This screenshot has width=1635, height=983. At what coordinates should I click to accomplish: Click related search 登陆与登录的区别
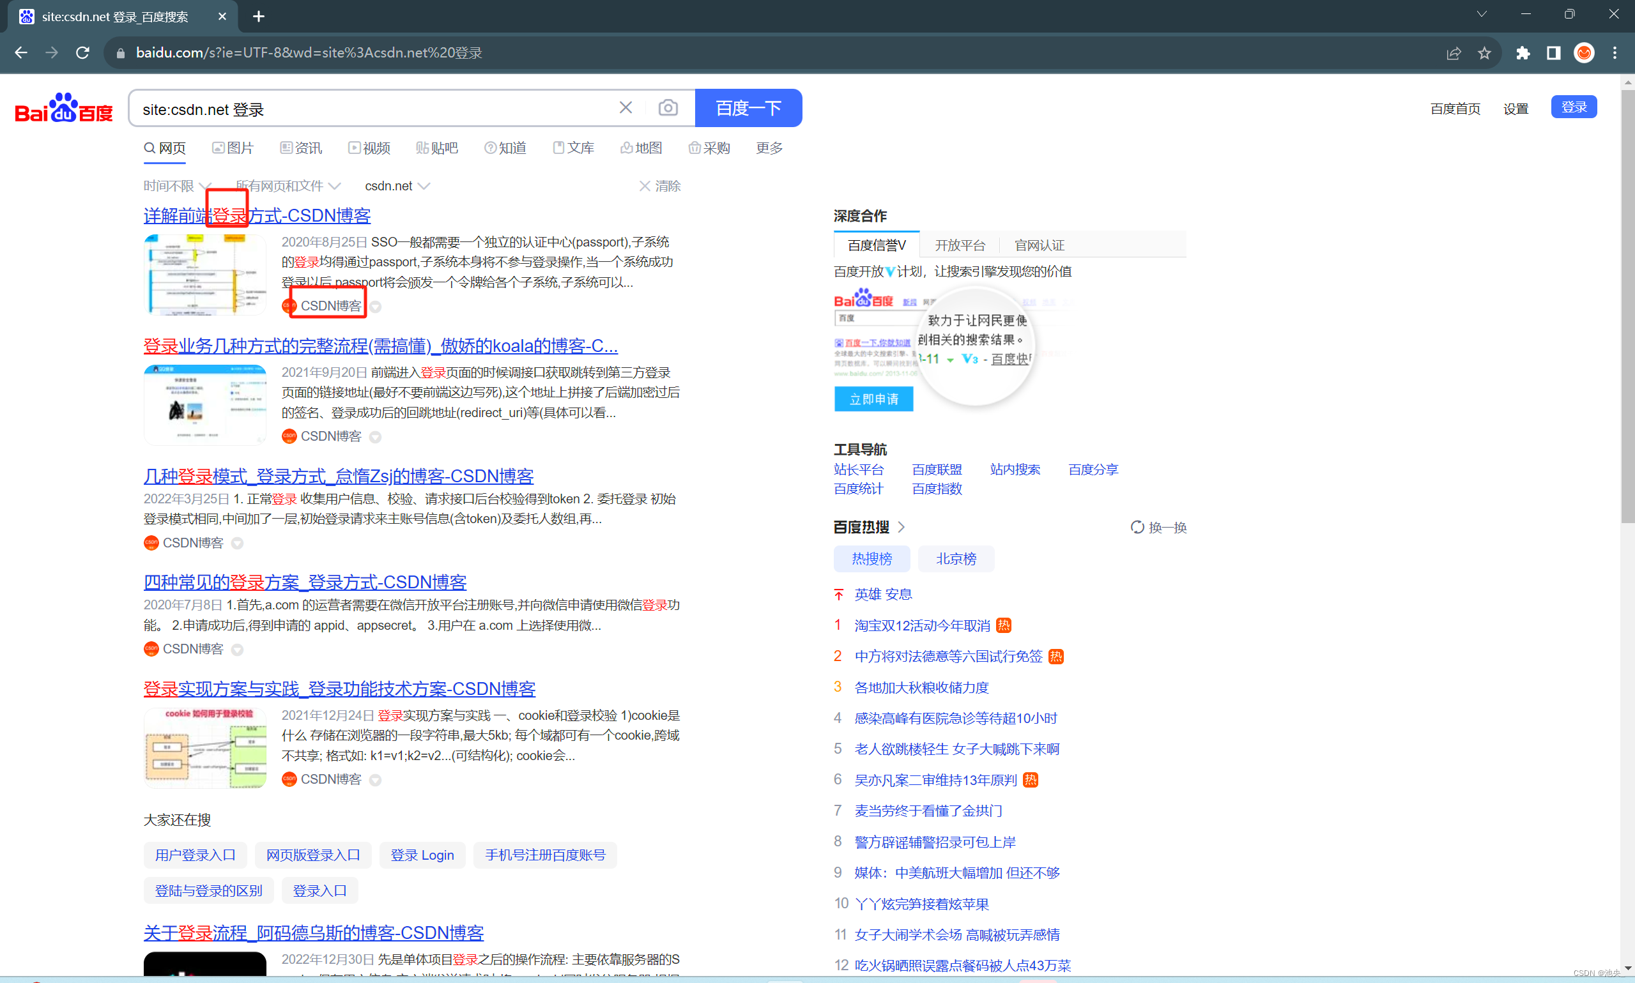tap(208, 891)
